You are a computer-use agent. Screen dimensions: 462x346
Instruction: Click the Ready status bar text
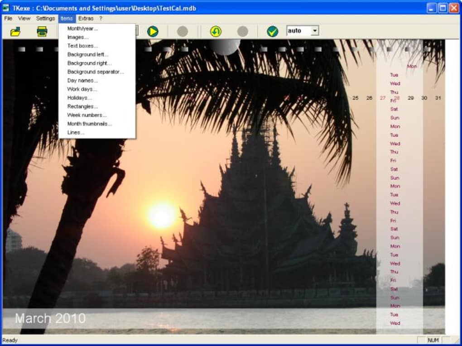point(10,341)
